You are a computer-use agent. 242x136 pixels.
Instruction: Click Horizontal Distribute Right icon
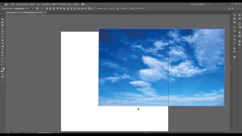coord(85,8)
